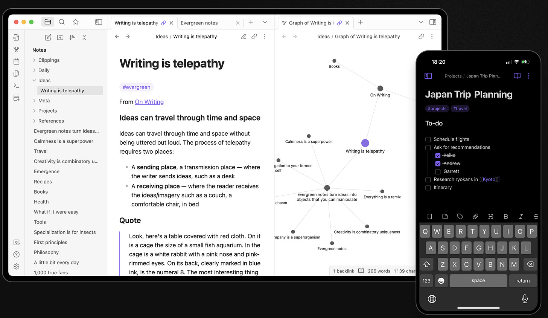Check the Garrett checkbox

438,171
